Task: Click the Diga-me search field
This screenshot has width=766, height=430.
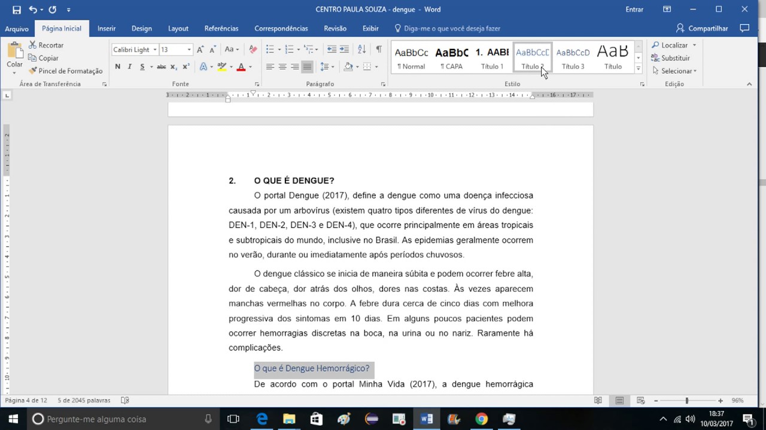Action: pyautogui.click(x=447, y=28)
